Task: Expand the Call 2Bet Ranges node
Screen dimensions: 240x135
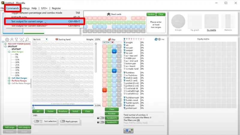Action: [x=9, y=78]
